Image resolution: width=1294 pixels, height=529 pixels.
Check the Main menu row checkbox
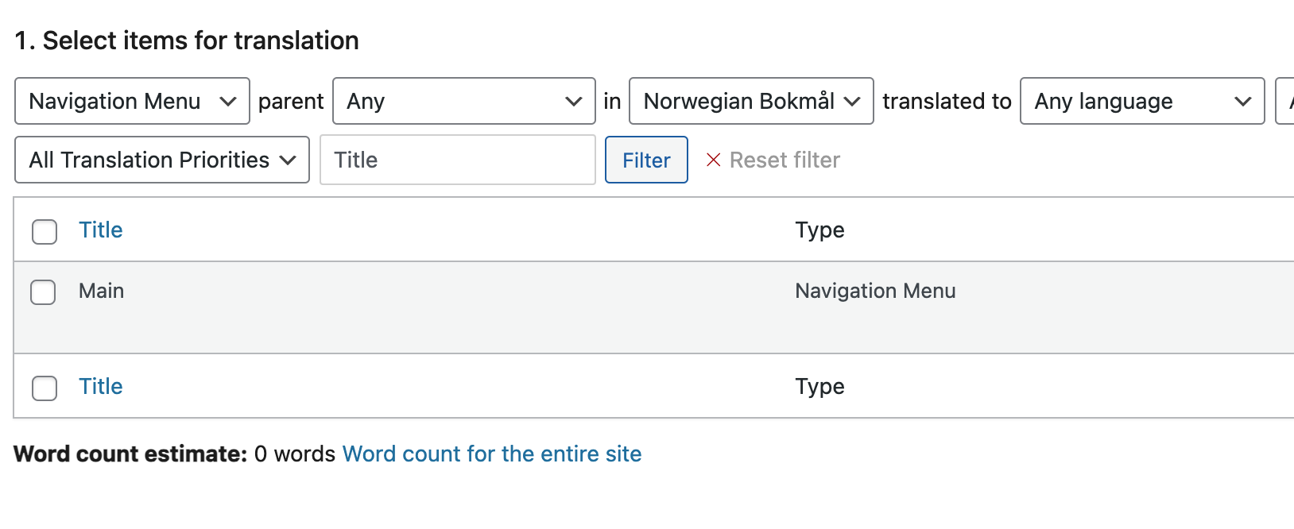point(43,292)
